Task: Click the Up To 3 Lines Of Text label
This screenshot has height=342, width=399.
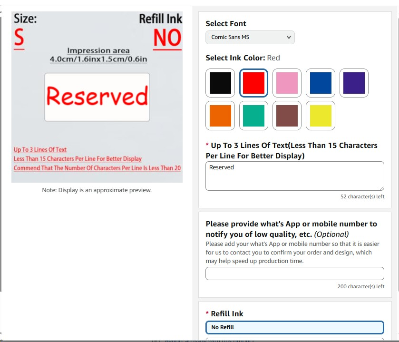Action: [291, 150]
